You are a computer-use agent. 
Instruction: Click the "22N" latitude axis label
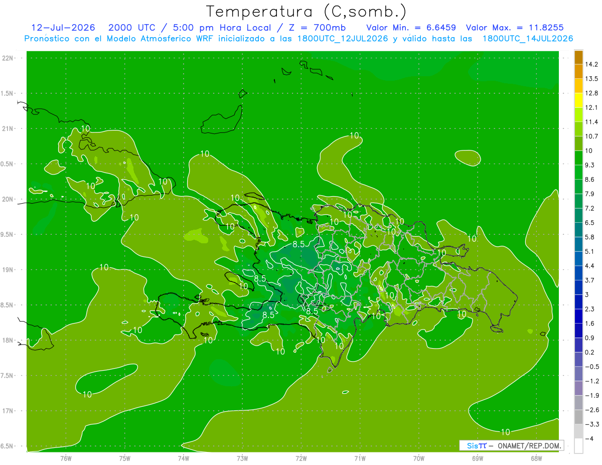point(8,58)
